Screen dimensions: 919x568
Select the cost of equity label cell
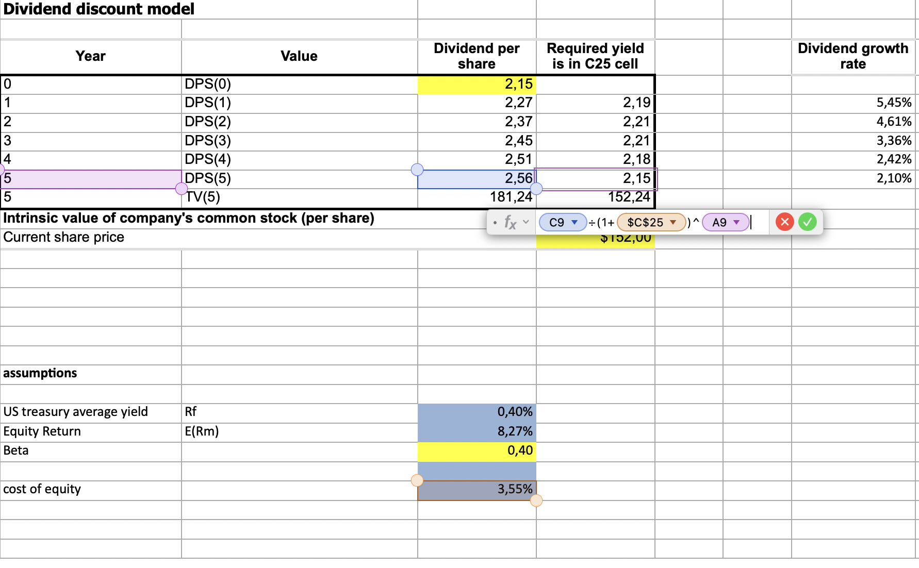(x=91, y=490)
